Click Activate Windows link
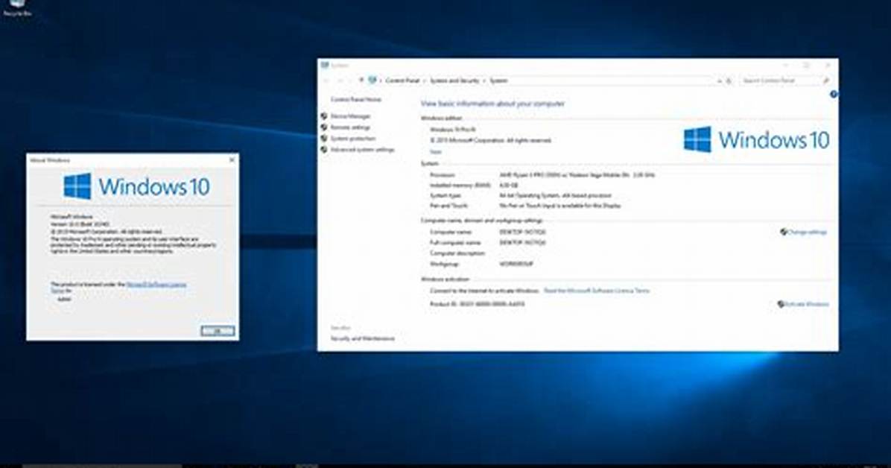Image resolution: width=891 pixels, height=468 pixels. point(806,304)
